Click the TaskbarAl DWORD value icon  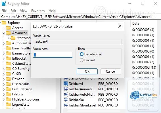[x=66, y=83]
